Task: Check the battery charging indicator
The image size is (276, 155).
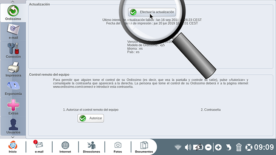Action: (198, 147)
